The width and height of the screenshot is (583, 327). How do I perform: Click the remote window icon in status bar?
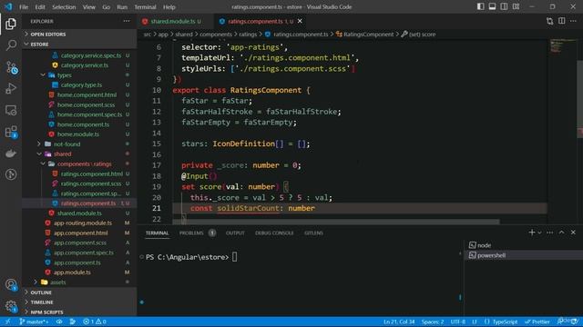[x=7, y=322]
